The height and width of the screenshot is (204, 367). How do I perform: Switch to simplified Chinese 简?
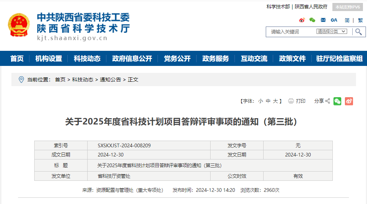tap(347, 20)
